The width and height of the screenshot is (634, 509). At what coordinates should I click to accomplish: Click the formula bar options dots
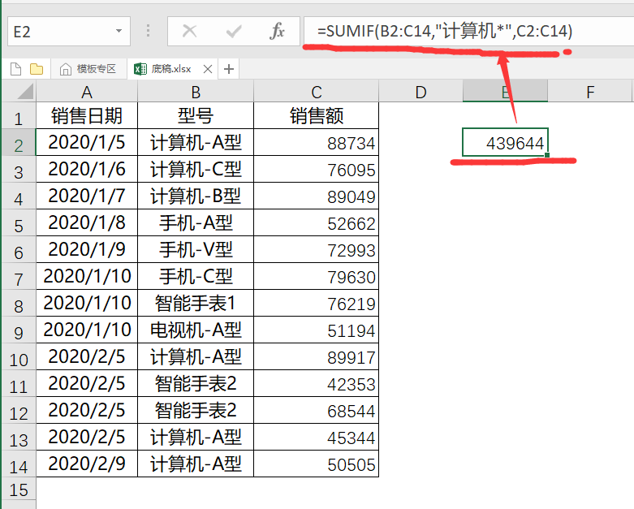148,31
